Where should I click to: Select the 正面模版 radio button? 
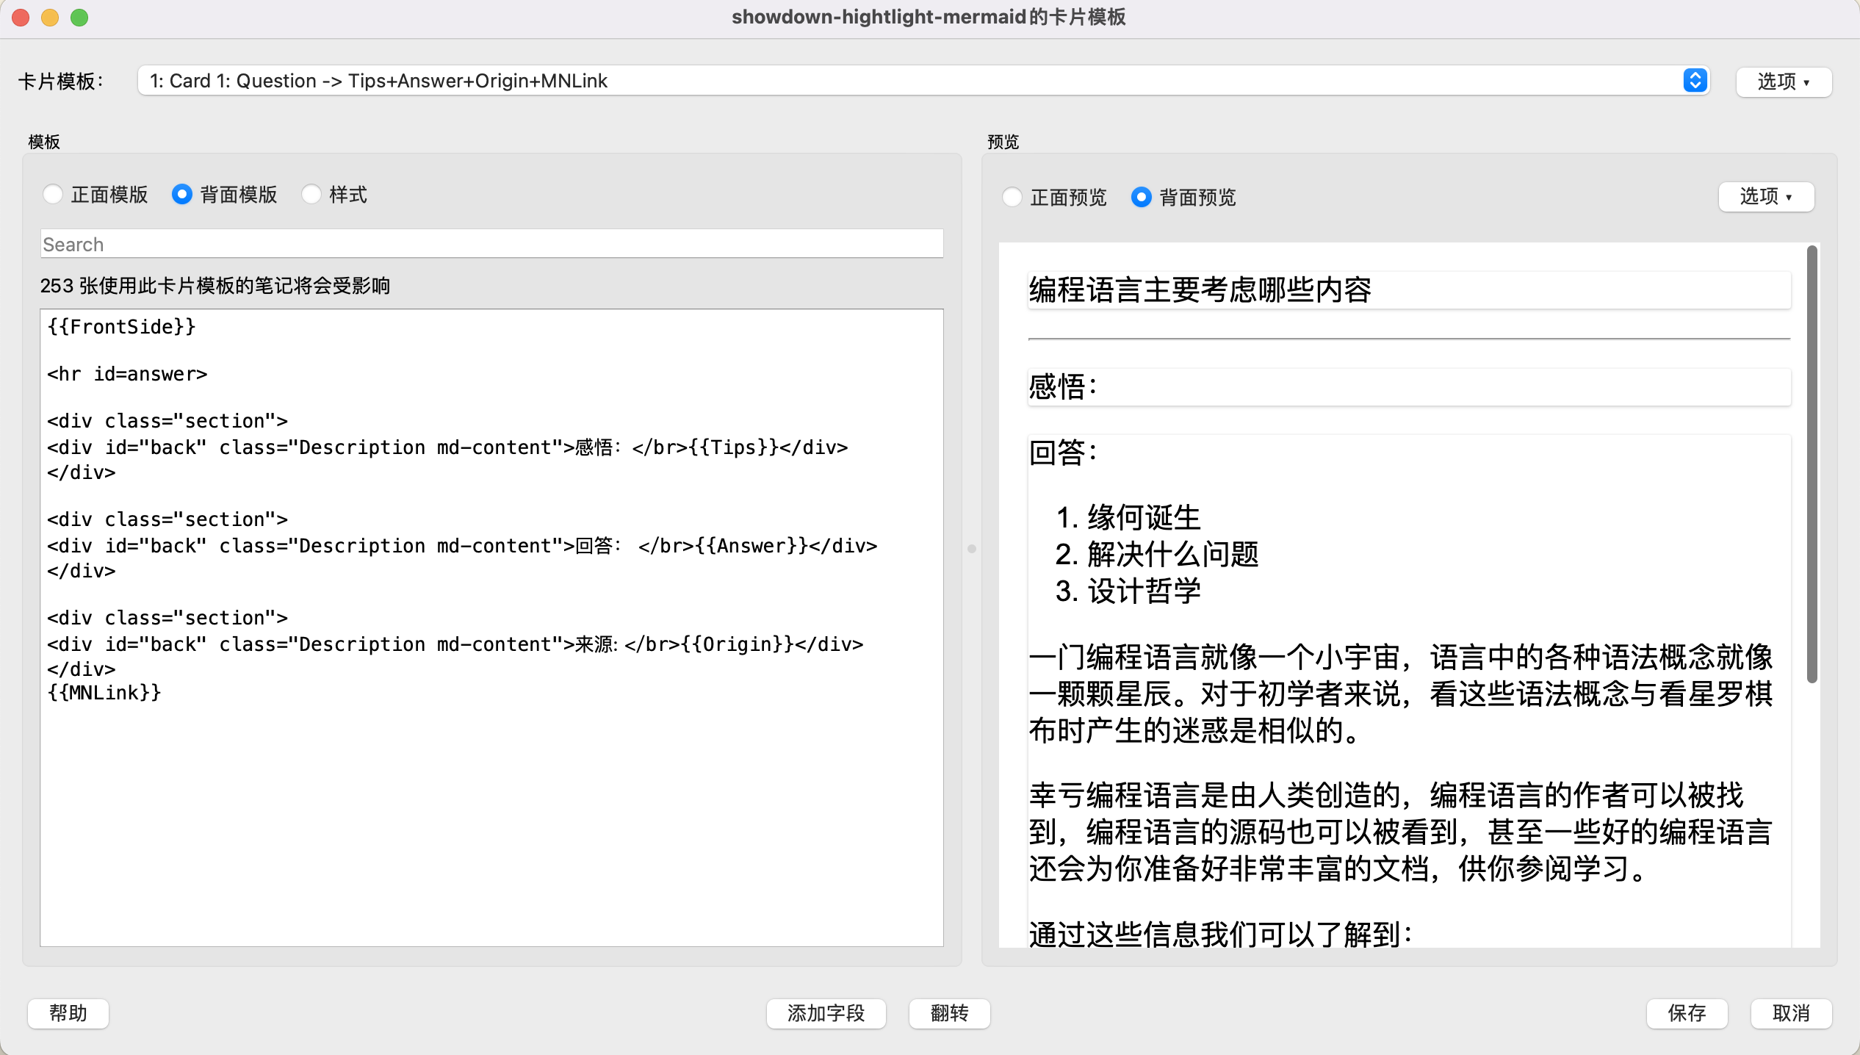(x=53, y=195)
